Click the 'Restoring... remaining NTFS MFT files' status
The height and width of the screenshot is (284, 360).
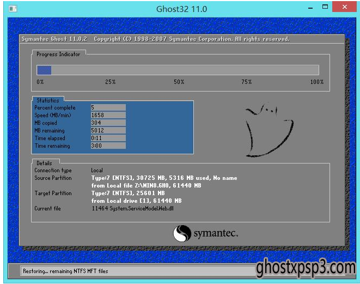pos(65,271)
